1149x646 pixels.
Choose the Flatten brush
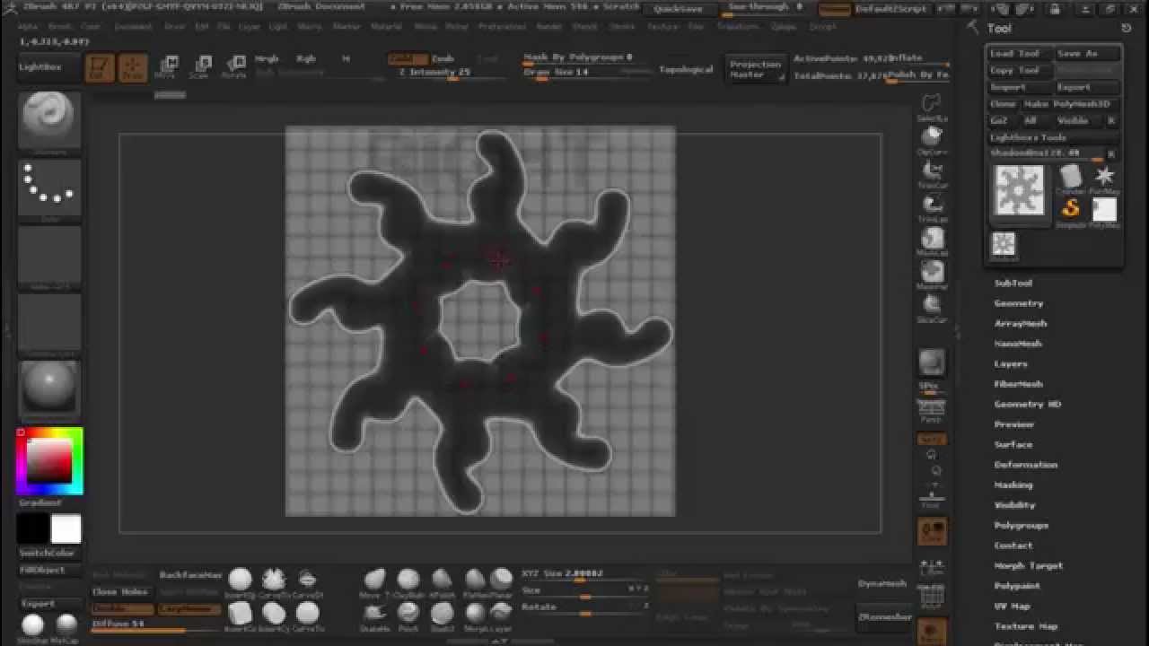[x=474, y=581]
